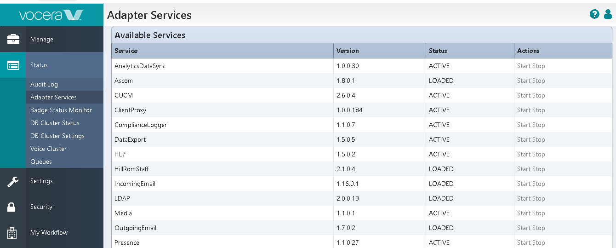The width and height of the screenshot is (616, 248).
Task: Open the help question mark icon
Action: coord(594,14)
